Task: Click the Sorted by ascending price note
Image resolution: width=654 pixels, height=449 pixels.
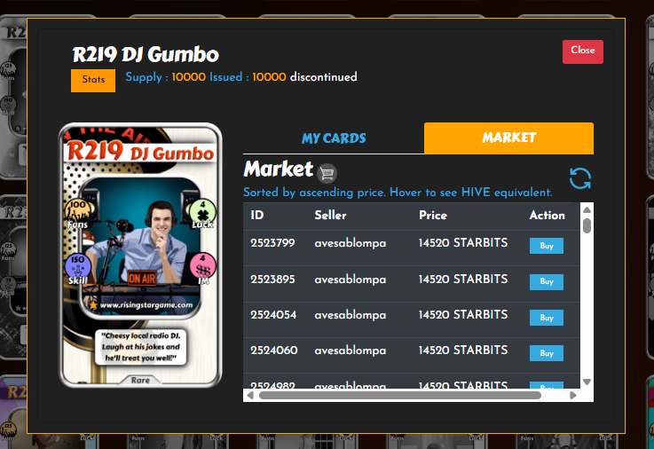Action: [398, 193]
